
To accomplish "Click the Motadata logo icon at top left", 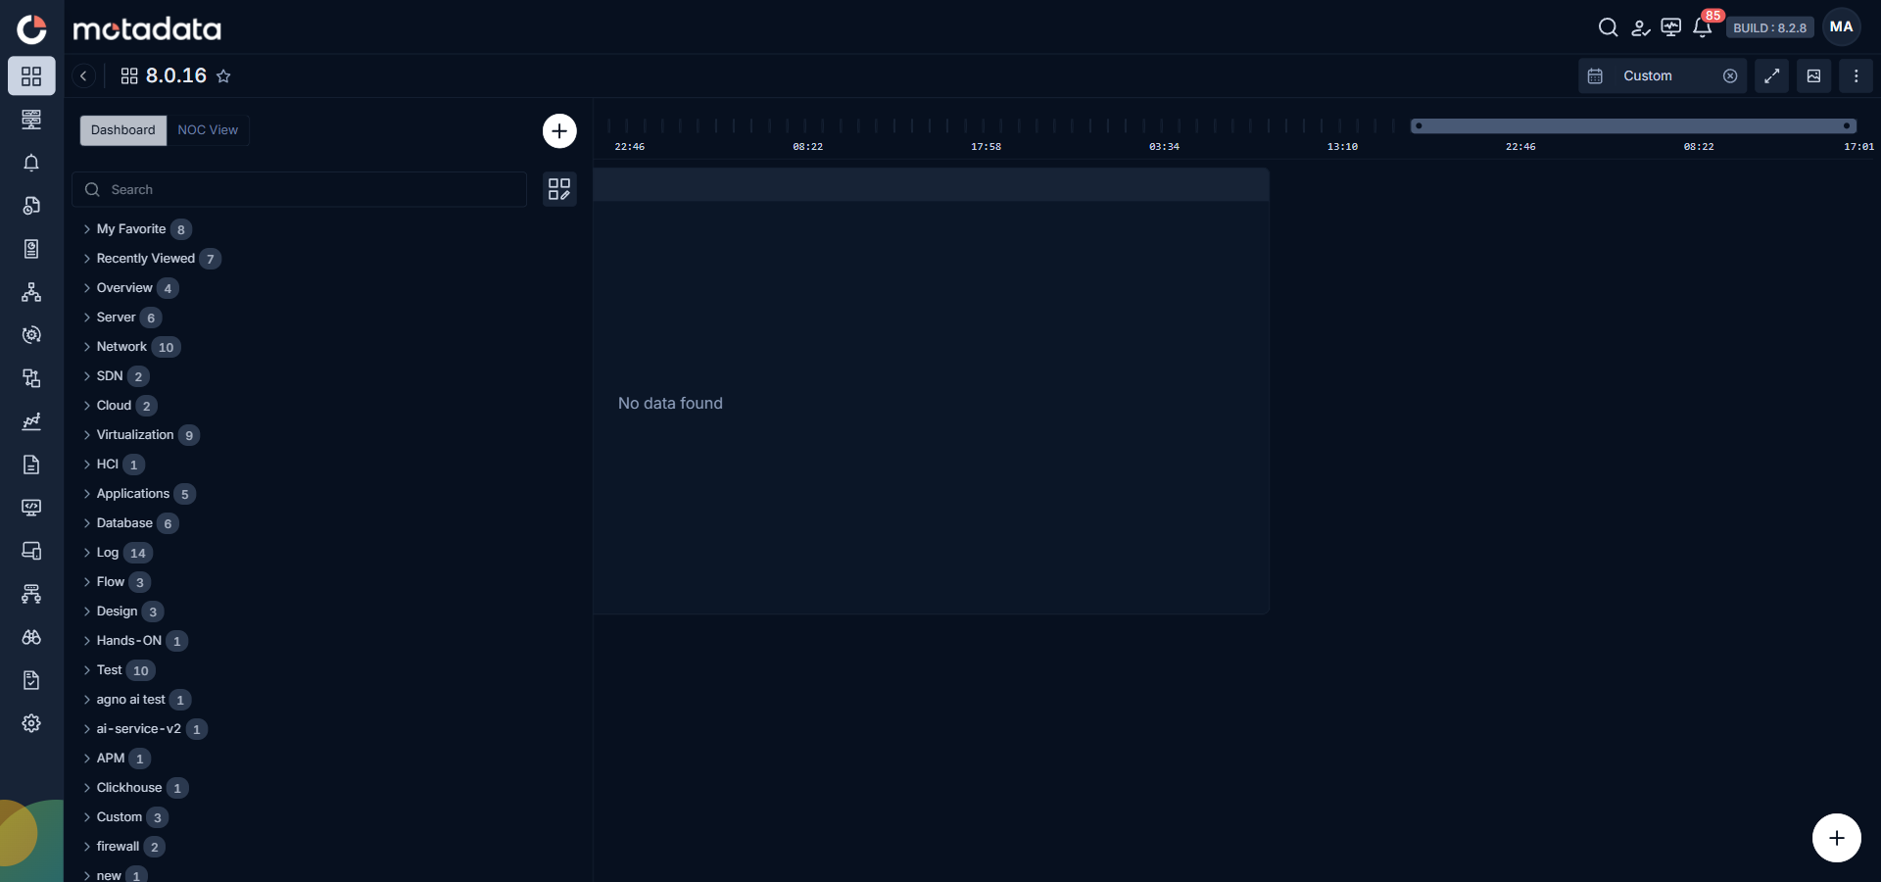I will tap(31, 29).
